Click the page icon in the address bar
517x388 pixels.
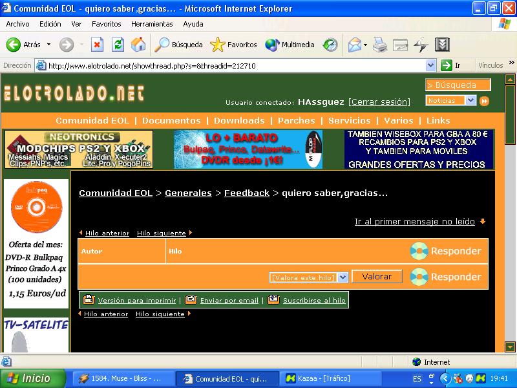tap(41, 66)
